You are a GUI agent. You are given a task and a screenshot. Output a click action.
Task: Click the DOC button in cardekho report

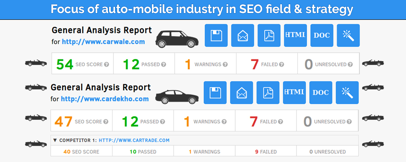tap(321, 93)
